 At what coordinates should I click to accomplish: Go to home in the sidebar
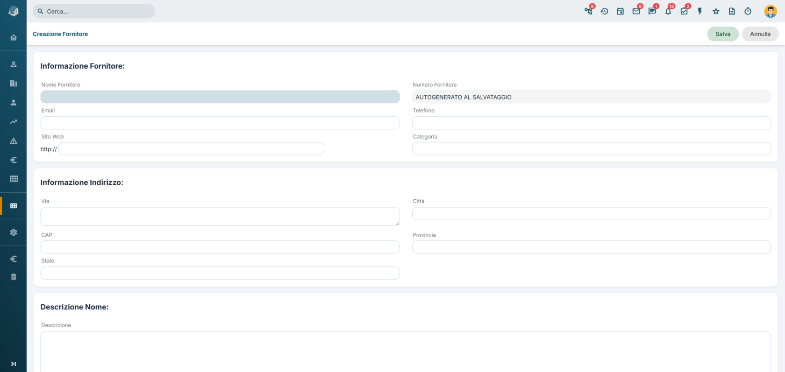[14, 37]
